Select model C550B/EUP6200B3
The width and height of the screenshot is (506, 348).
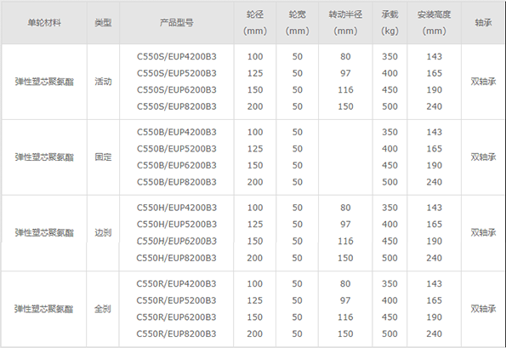tap(177, 165)
